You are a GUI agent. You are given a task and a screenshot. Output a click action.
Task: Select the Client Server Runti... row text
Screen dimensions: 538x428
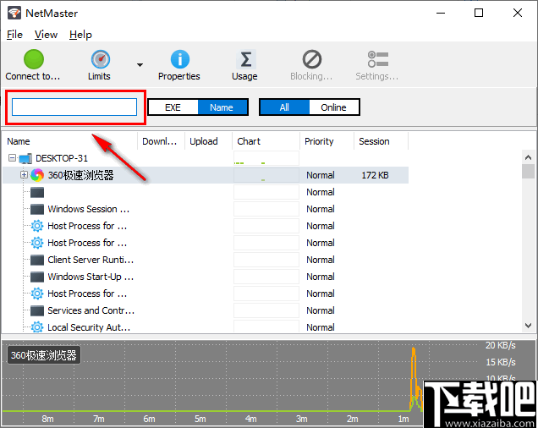(x=91, y=260)
